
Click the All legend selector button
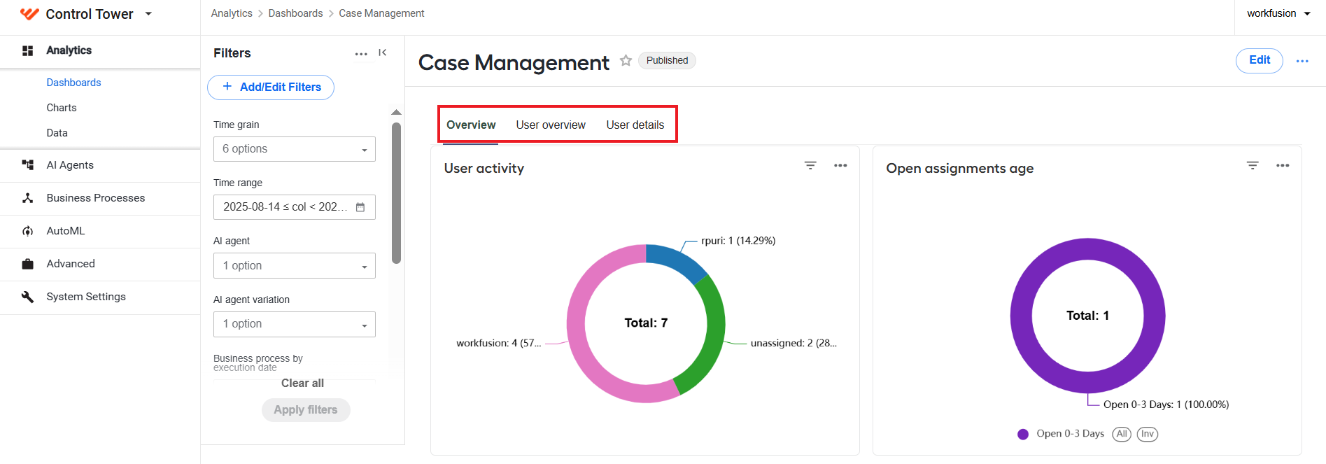[x=1122, y=434]
